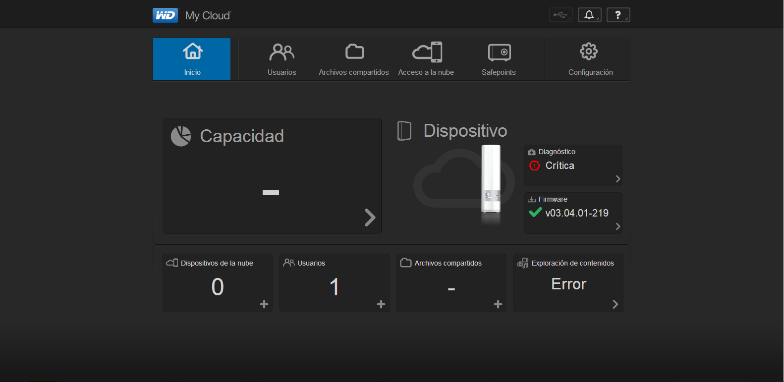Click the pie chart icon beside Capacidad
Image resolution: width=784 pixels, height=382 pixels.
click(181, 136)
